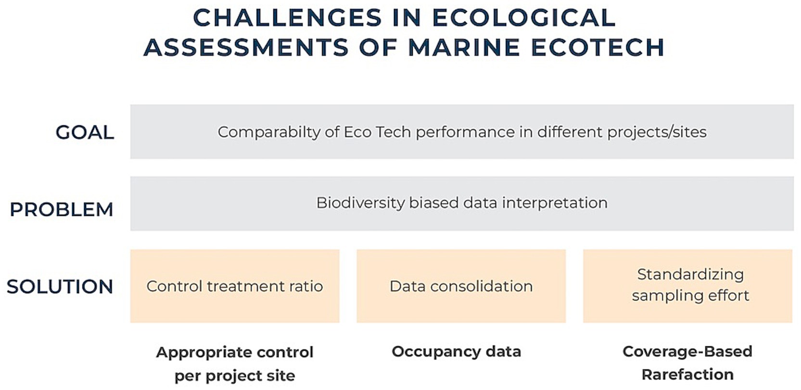Click the word Rarefaction
Viewport: 801px width, 390px height.
pos(687,374)
